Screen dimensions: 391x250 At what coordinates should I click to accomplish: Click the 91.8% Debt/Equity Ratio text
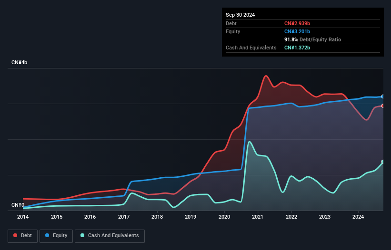[312, 39]
